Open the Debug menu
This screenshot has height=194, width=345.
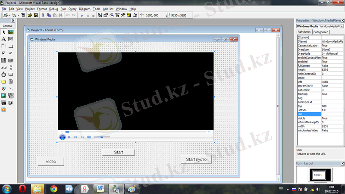click(x=53, y=9)
